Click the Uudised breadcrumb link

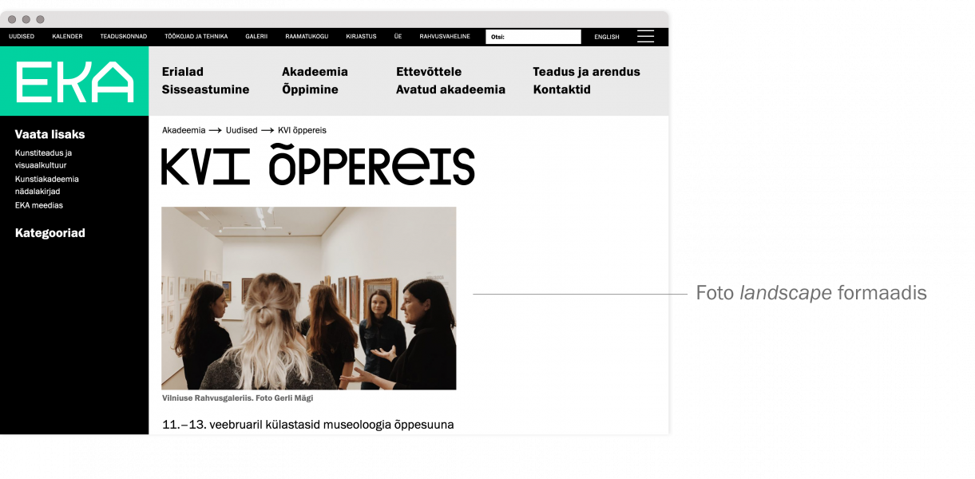[x=241, y=130]
